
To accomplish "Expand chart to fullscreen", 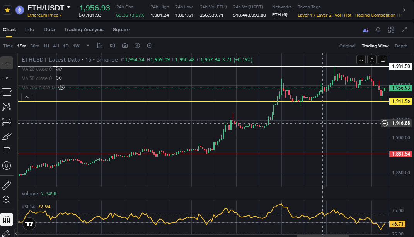I will click(404, 30).
